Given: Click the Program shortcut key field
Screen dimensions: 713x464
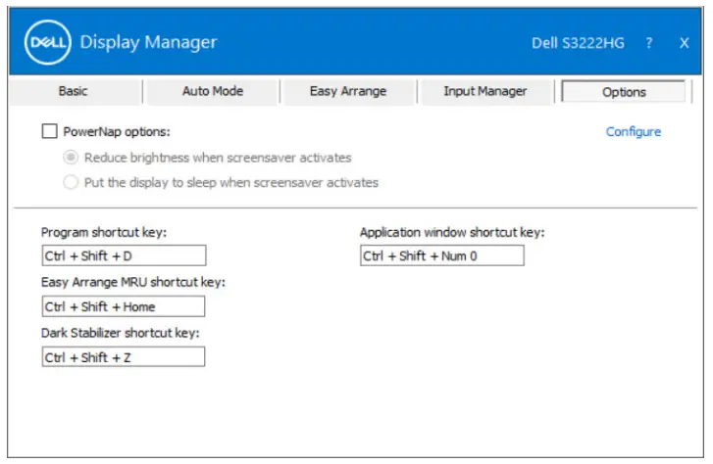Looking at the screenshot, I should point(124,255).
